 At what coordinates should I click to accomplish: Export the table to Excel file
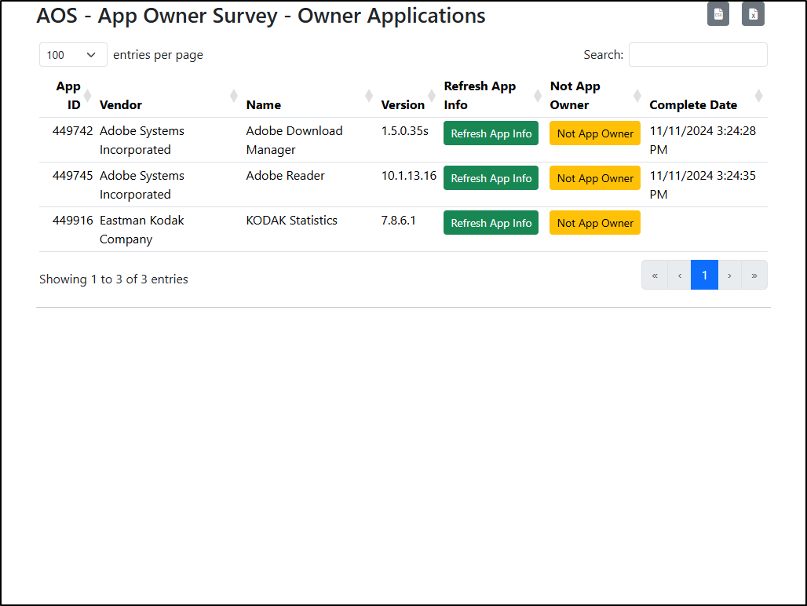click(x=753, y=14)
